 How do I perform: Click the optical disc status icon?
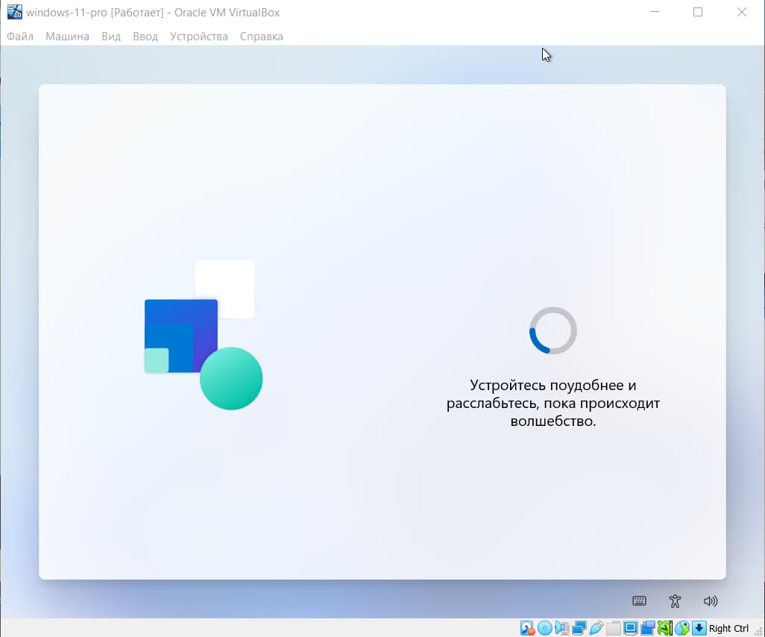click(x=544, y=628)
